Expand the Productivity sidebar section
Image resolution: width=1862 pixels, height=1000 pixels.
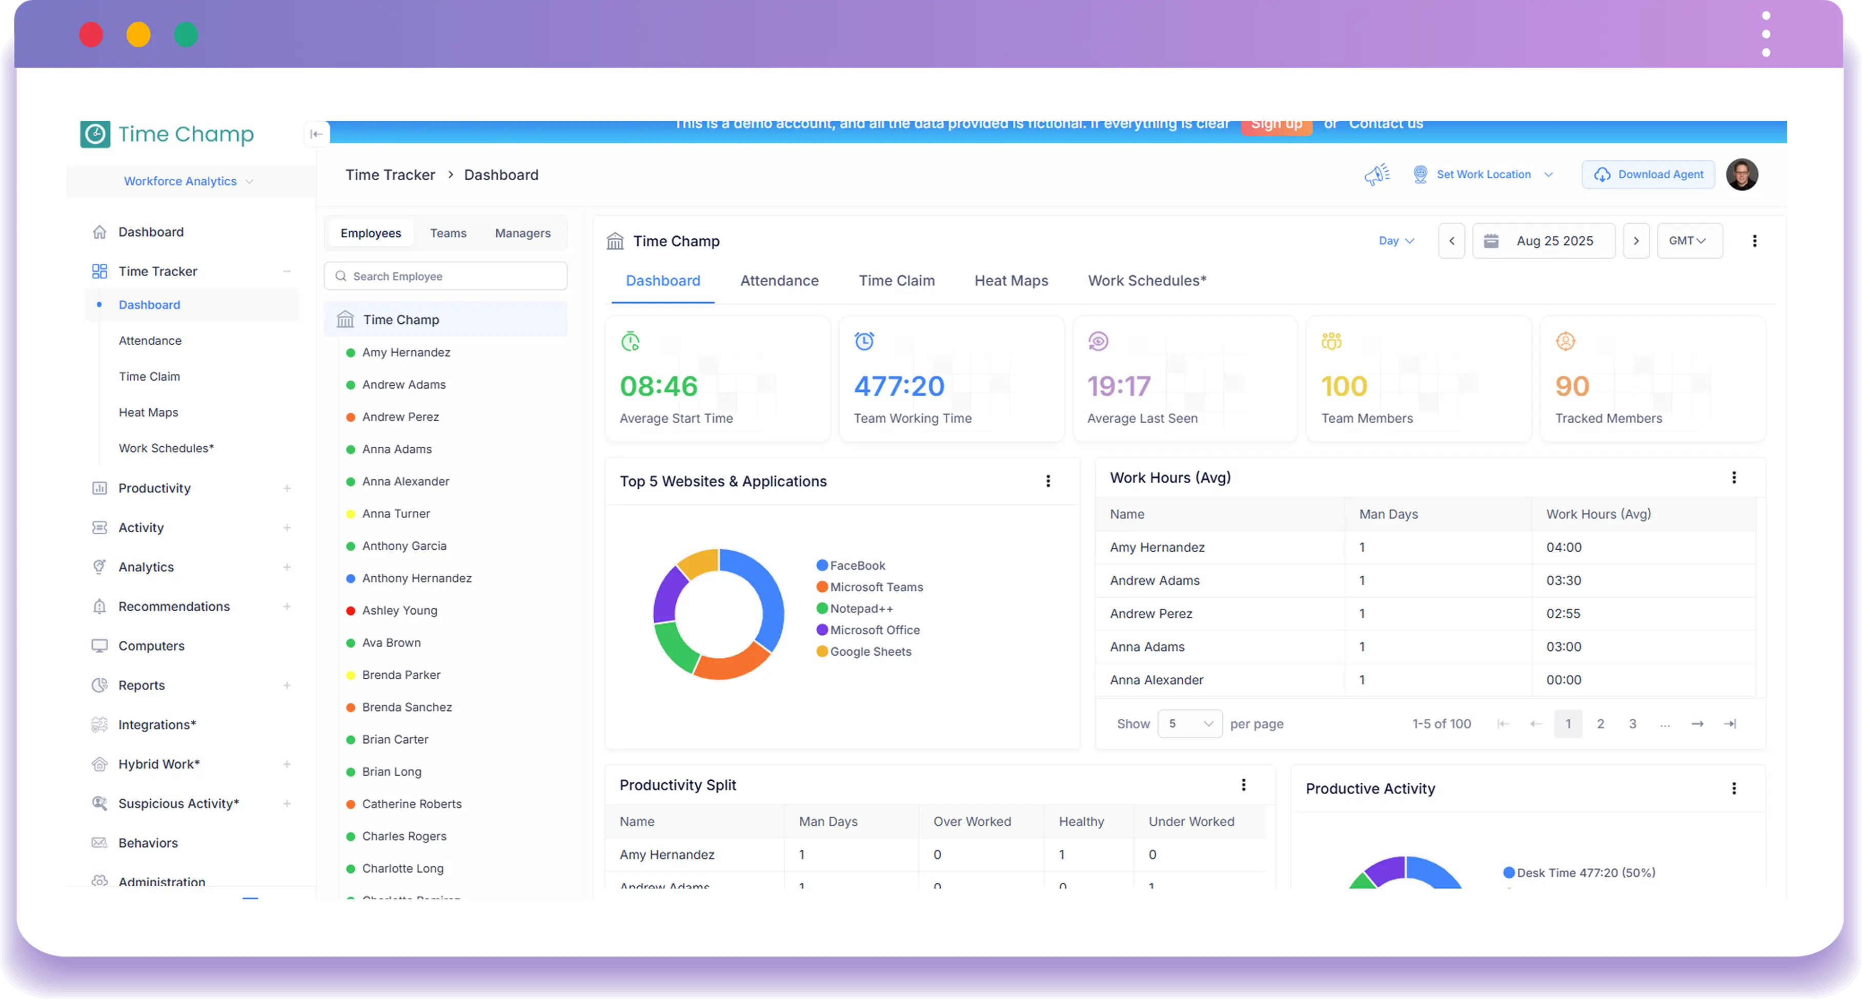pos(288,488)
